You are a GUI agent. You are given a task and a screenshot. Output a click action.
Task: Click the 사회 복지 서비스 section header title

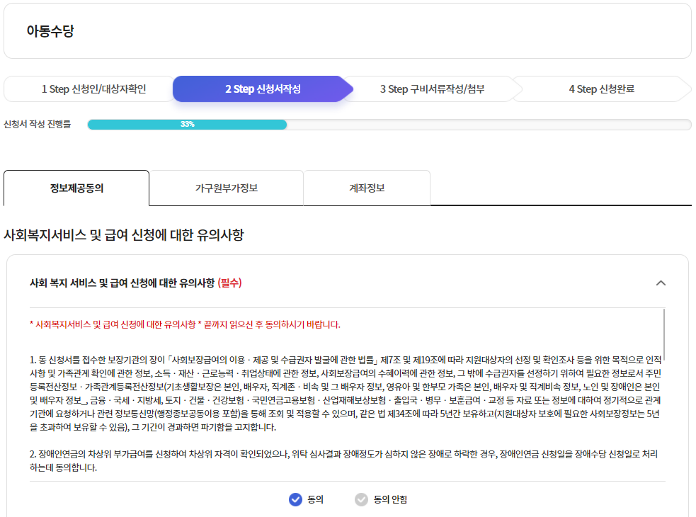pos(135,283)
